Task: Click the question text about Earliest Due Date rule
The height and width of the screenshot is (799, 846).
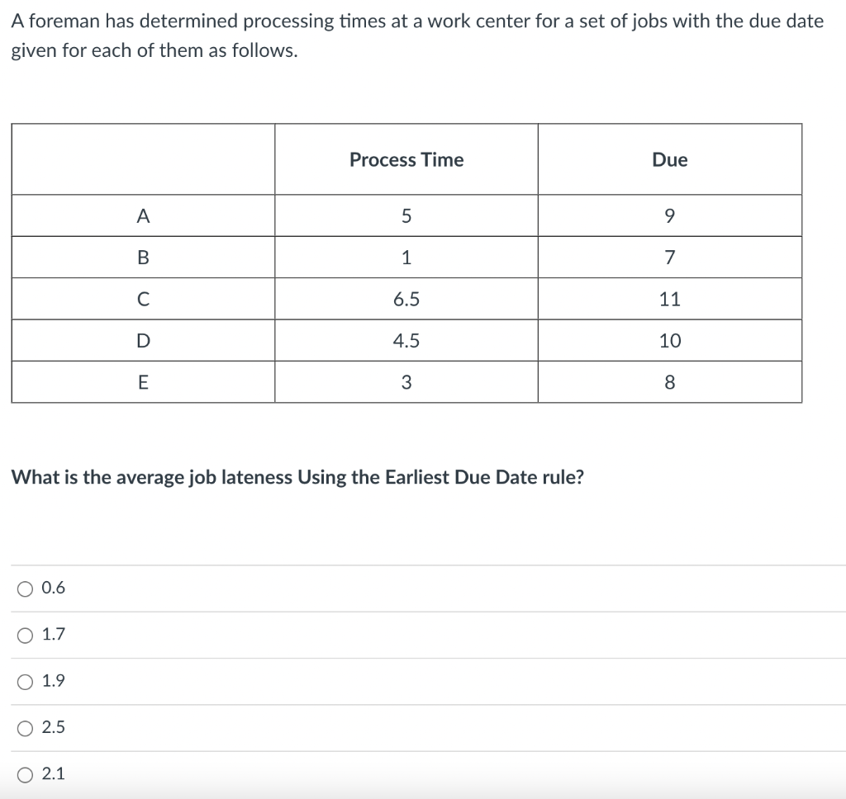Action: click(x=297, y=477)
